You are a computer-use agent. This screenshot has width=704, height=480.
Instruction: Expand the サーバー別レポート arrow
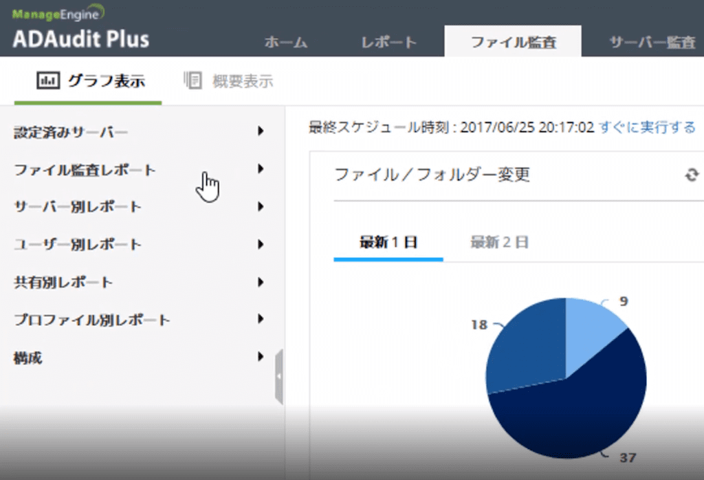[x=261, y=206]
